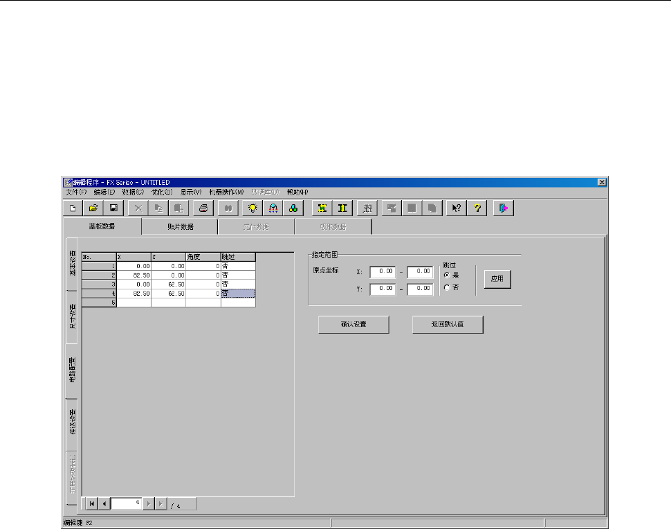Click the Paste toolbar icon
The height and width of the screenshot is (529, 671).
pyautogui.click(x=179, y=208)
